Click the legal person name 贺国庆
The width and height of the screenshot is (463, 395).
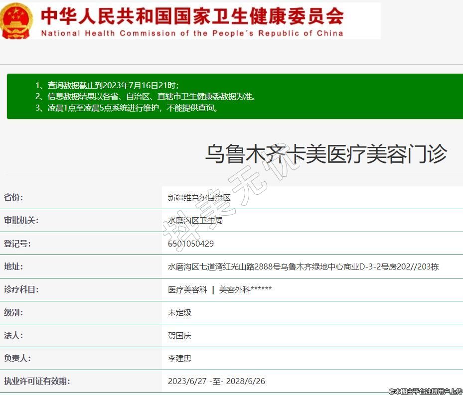179,335
